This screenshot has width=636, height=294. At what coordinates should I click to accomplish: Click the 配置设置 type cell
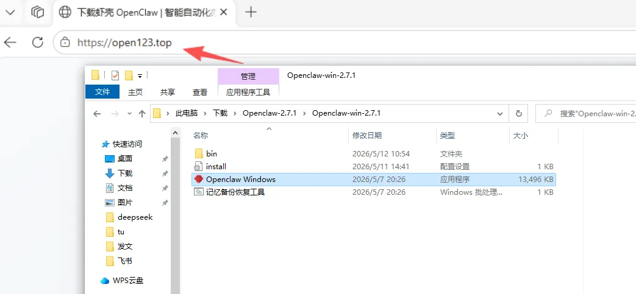point(455,166)
